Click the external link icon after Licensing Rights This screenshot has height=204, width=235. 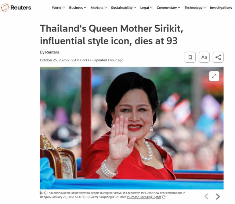click(x=164, y=197)
